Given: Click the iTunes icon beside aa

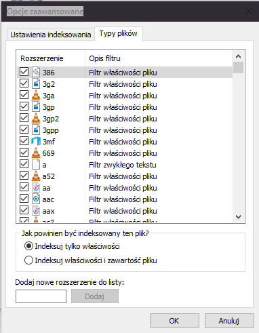Looking at the screenshot, I should click(x=36, y=187).
